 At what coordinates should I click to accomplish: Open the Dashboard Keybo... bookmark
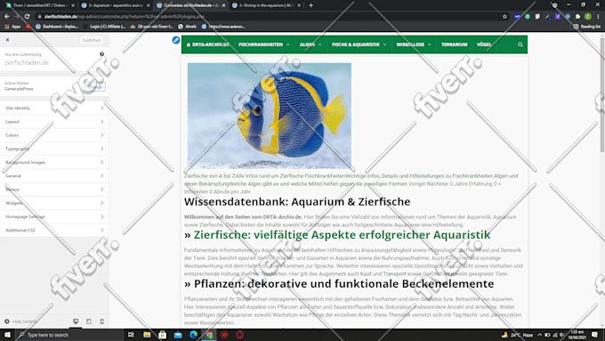pos(57,27)
